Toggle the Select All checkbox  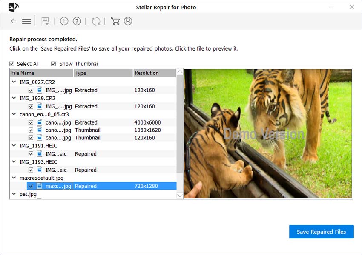click(11, 64)
